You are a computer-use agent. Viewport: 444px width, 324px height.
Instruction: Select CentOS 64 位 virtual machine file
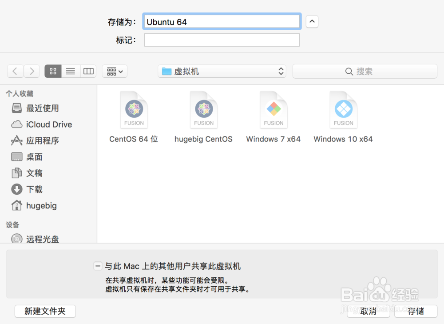[x=134, y=117]
